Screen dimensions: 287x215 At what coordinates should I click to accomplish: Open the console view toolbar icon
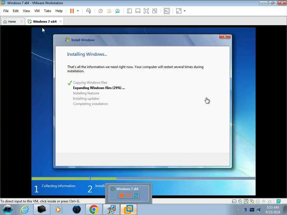[166, 11]
